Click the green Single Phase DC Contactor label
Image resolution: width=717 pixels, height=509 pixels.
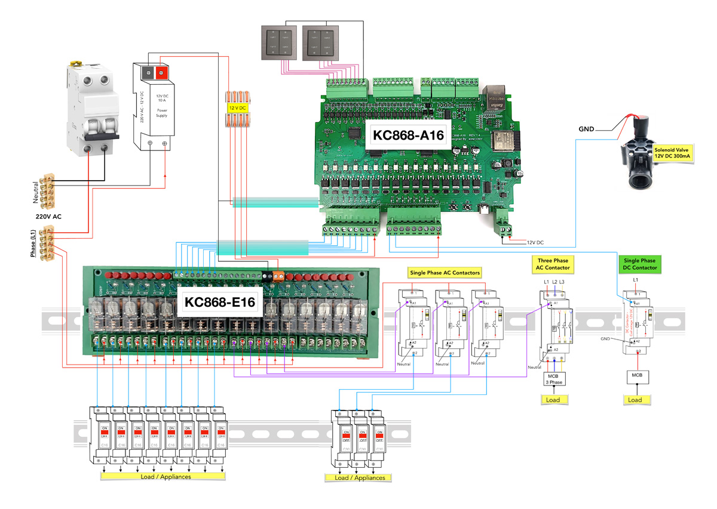(640, 264)
